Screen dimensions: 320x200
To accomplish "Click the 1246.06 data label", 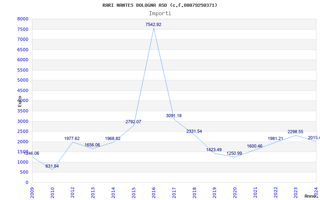I will coord(32,153).
